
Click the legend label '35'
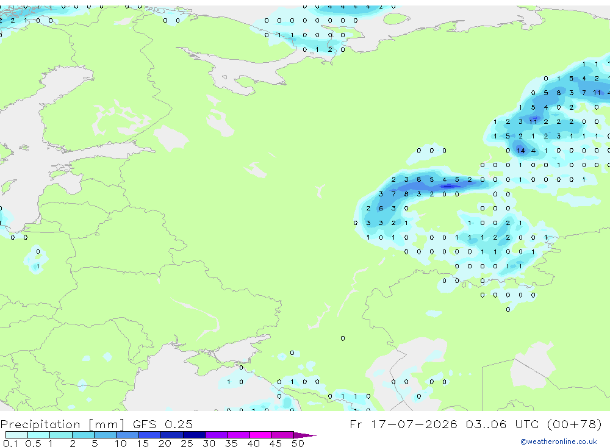pos(231,443)
